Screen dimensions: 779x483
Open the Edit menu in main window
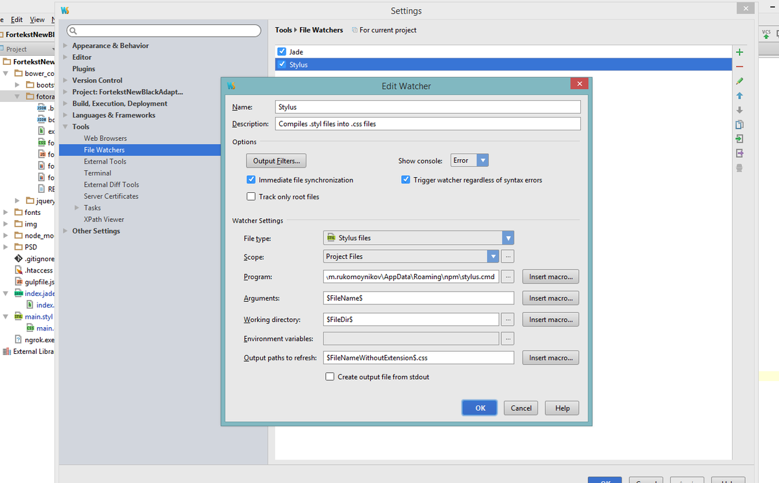(x=17, y=19)
